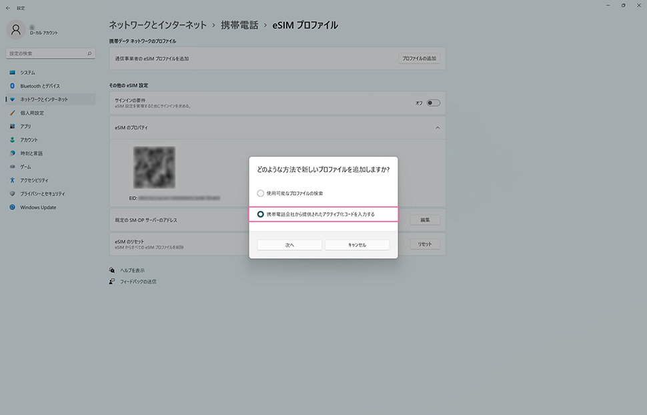Open アクセシビリティ in the sidebar
647x415 pixels.
[43, 180]
